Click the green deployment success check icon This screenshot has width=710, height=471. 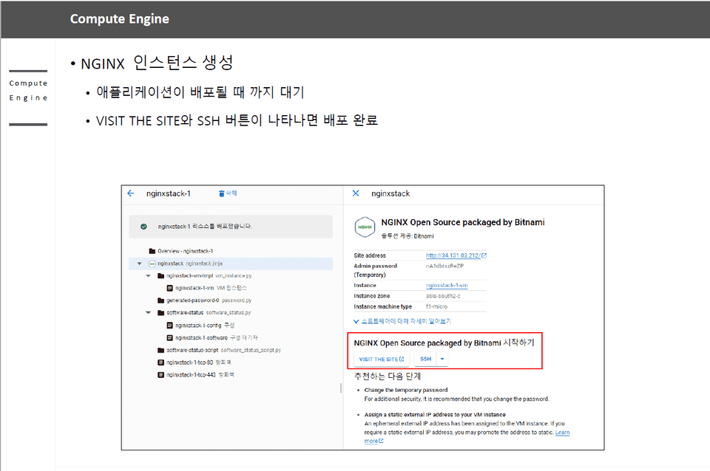(143, 227)
